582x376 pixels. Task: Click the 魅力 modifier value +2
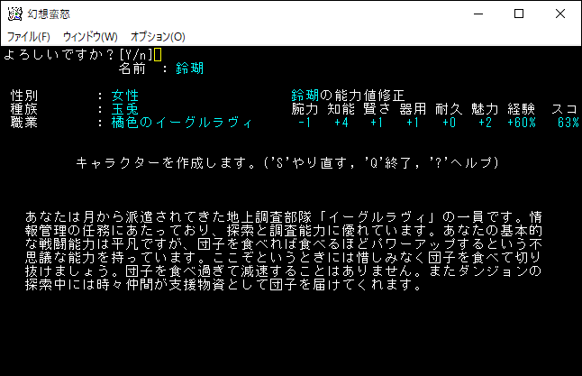(485, 123)
